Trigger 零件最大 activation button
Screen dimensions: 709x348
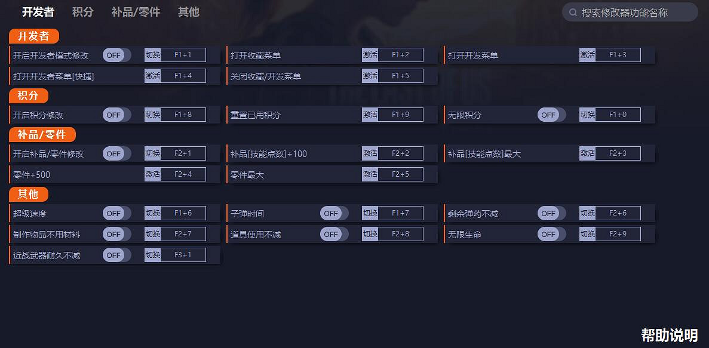pyautogui.click(x=370, y=174)
